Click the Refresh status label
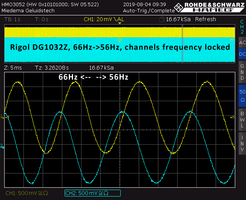 [206, 19]
